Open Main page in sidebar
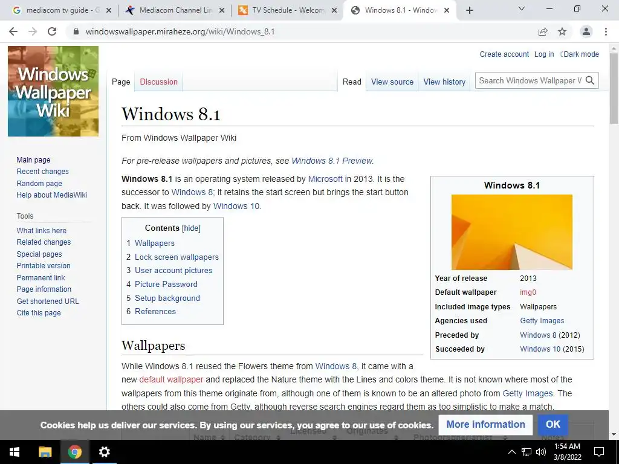This screenshot has height=464, width=619. (x=33, y=159)
